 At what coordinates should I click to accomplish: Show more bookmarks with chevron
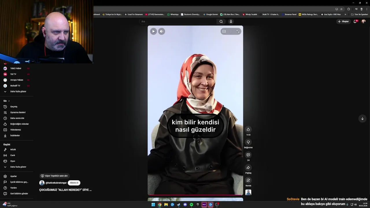click(x=345, y=14)
